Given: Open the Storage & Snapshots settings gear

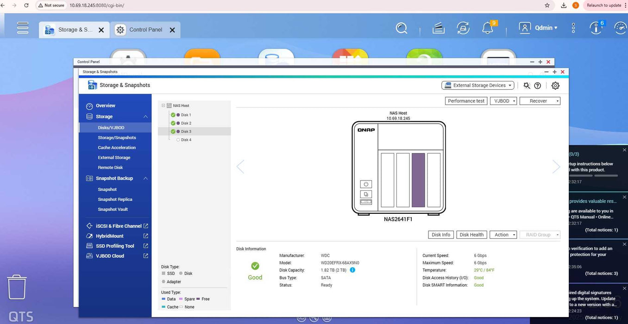Looking at the screenshot, I should pos(555,86).
